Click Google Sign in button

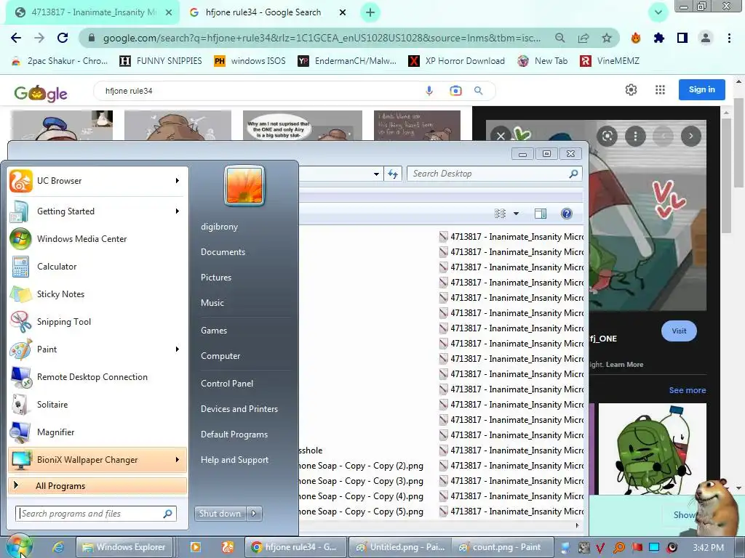702,89
